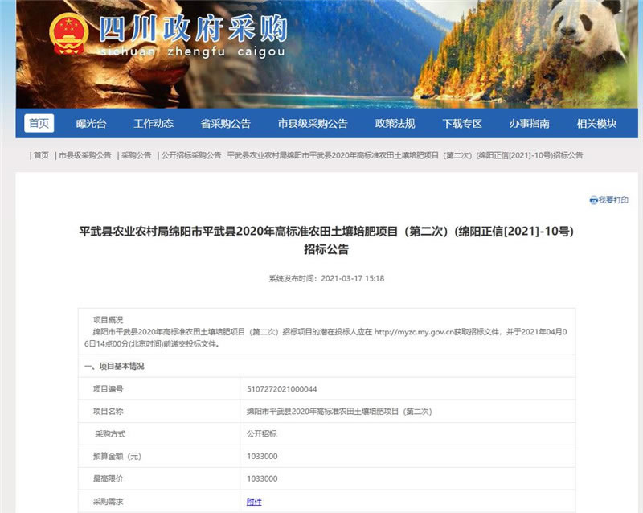643x513 pixels.
Task: Click the national emblem logo
Action: point(70,34)
